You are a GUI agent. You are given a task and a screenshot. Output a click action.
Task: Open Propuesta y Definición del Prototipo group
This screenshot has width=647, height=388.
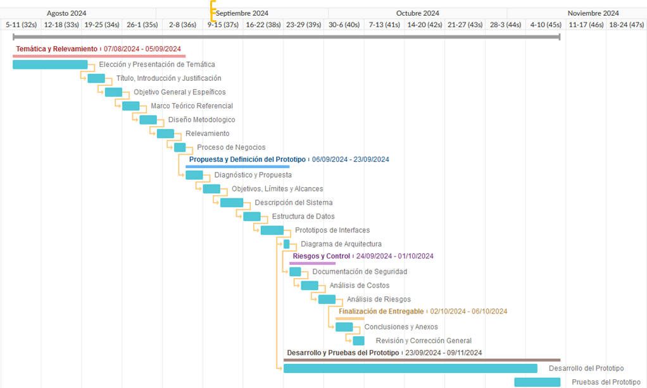247,160
